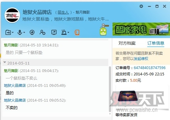Open dropdown arrow beside alarm icon

pyautogui.click(x=68, y=32)
